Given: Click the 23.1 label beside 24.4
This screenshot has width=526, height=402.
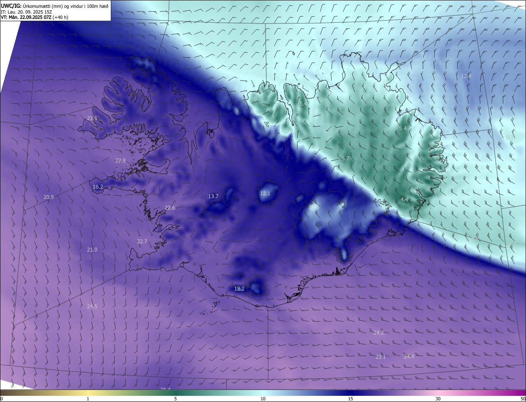Looking at the screenshot, I should tap(381, 357).
